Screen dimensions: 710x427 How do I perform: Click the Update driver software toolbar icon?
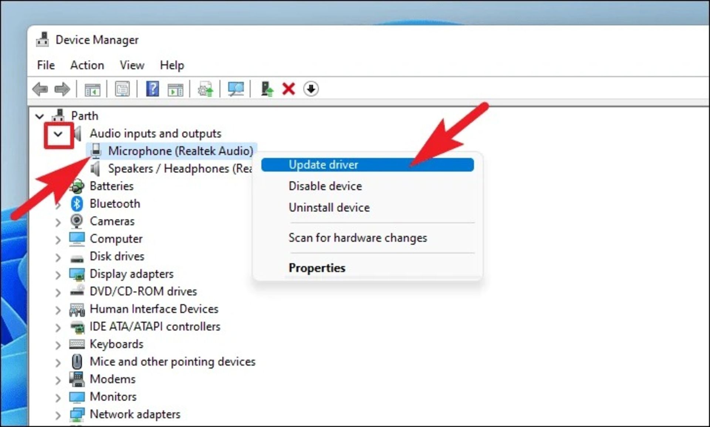point(206,89)
